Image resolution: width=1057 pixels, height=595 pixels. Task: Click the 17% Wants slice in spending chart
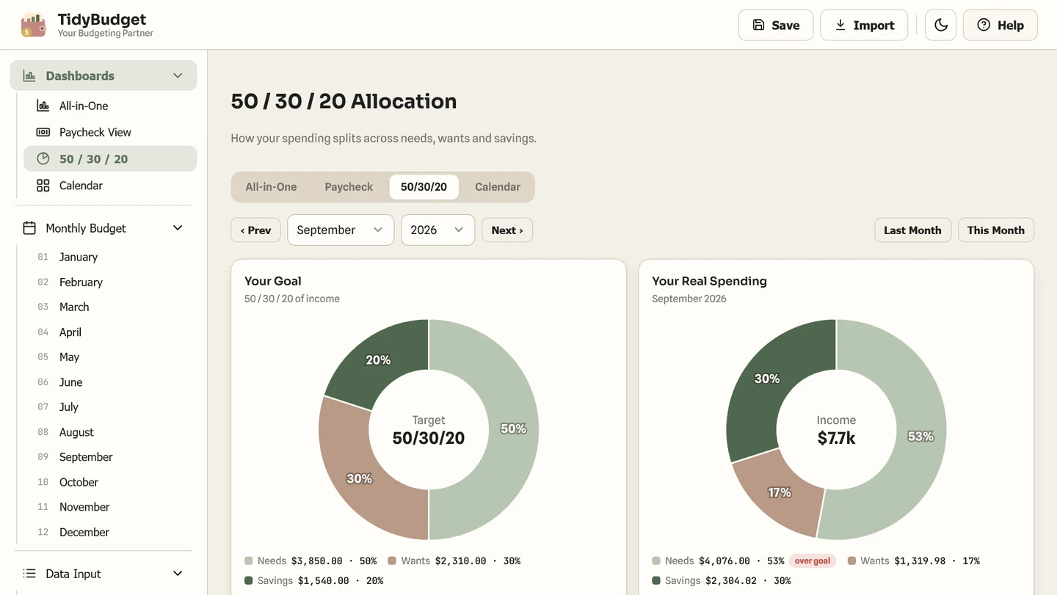tap(780, 492)
